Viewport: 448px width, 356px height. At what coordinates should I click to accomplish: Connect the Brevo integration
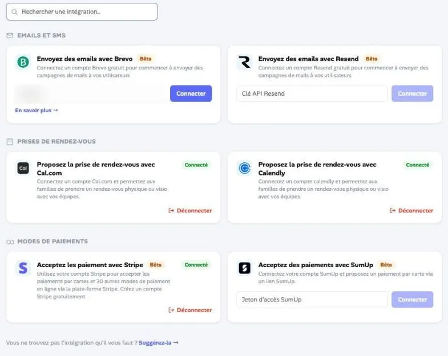(x=191, y=93)
